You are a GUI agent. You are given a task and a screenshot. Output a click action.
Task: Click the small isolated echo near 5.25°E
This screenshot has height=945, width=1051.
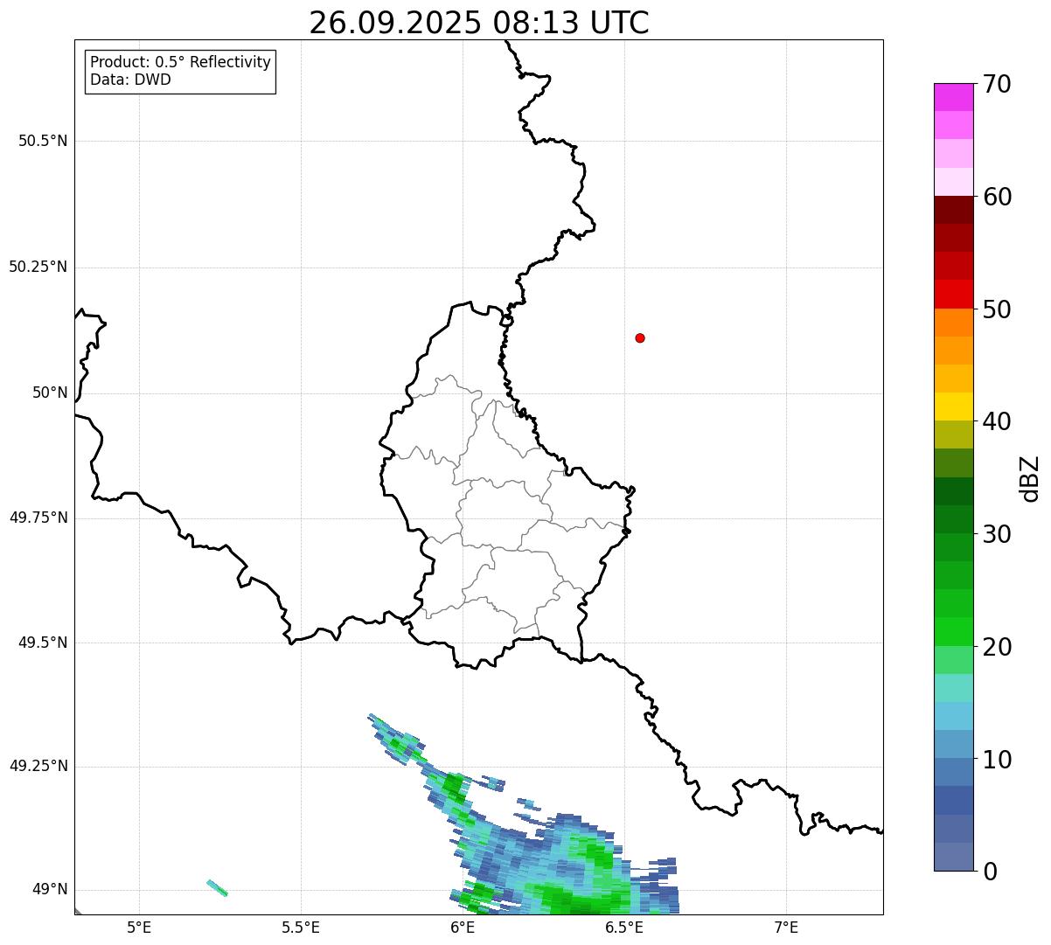click(217, 888)
